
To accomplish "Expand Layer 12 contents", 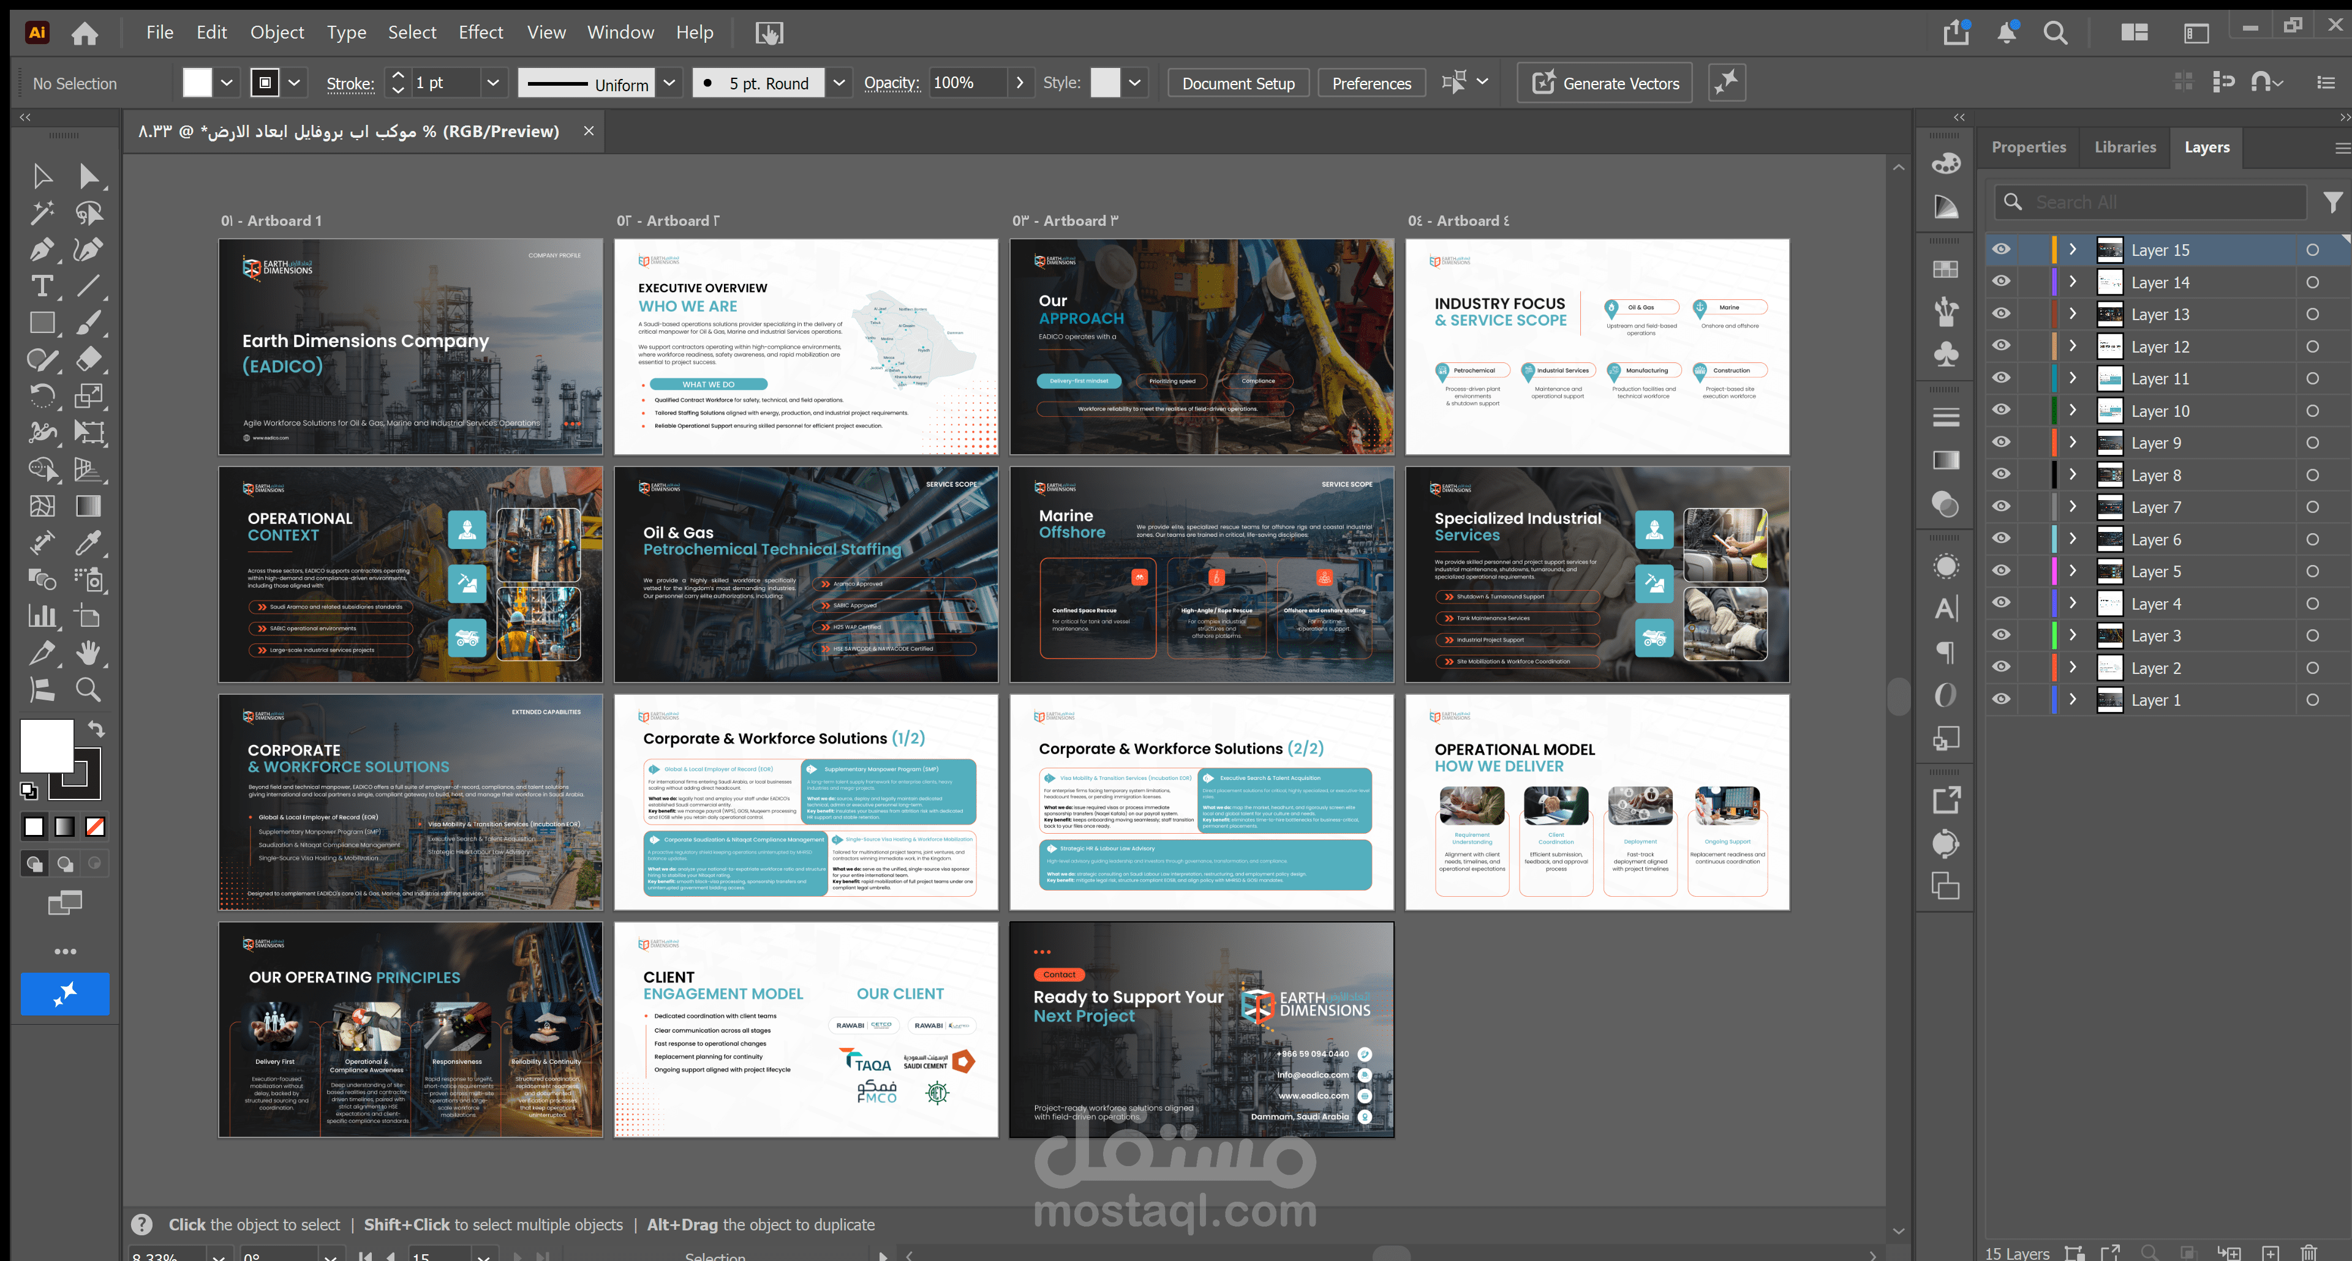I will [x=2073, y=346].
